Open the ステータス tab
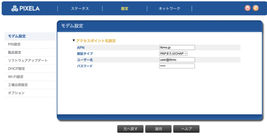The image size is (267, 137). click(x=80, y=9)
